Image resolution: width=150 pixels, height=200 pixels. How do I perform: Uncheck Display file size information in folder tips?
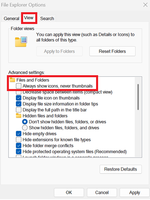pyautogui.click(x=19, y=104)
